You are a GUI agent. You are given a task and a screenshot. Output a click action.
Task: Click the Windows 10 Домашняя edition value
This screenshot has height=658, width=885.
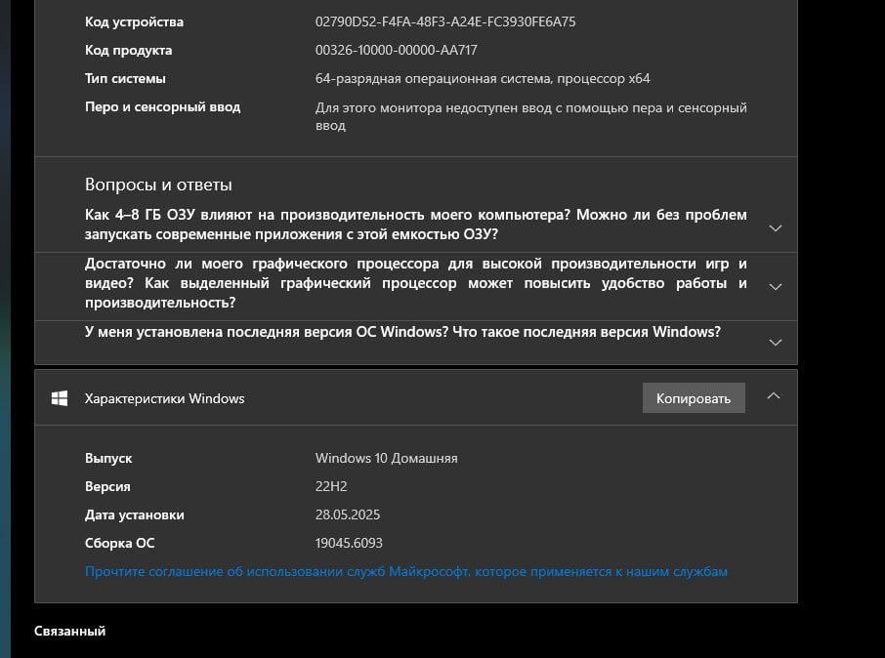click(386, 458)
